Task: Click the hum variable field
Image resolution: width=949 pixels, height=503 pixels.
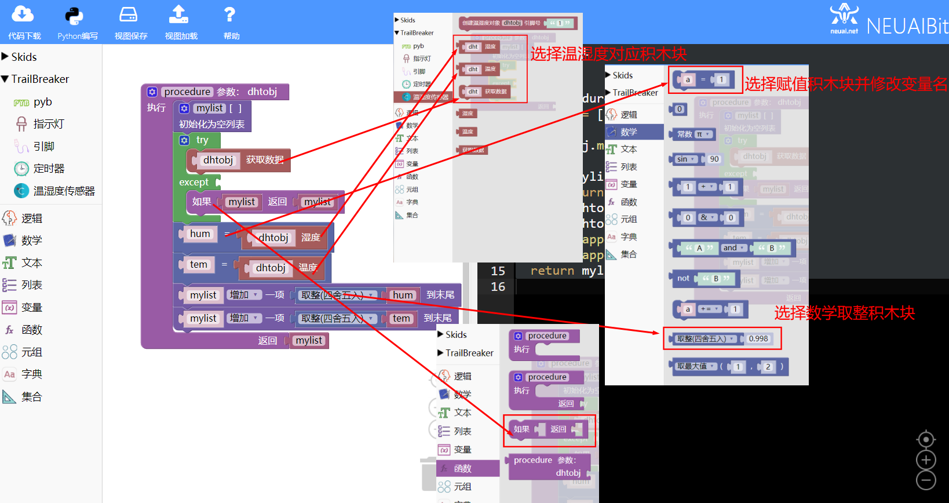Action: tap(200, 234)
